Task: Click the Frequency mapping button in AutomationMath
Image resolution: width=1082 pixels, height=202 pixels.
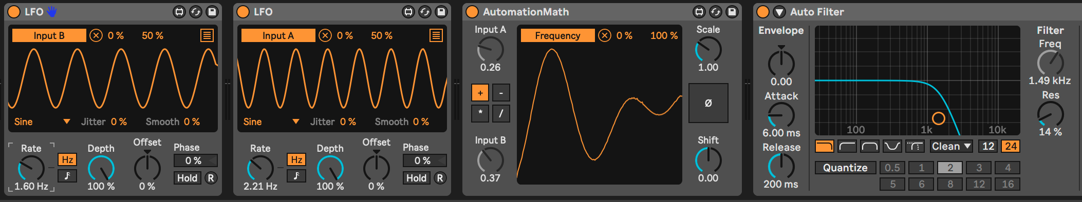Action: pyautogui.click(x=557, y=35)
